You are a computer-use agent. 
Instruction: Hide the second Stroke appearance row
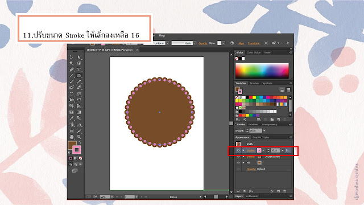238,157
